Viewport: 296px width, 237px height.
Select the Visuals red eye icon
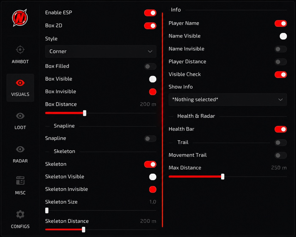(x=20, y=83)
